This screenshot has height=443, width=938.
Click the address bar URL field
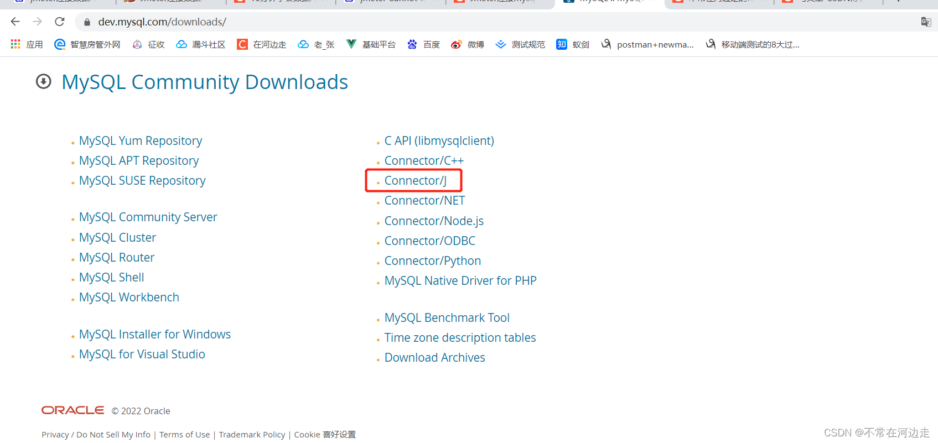click(498, 22)
